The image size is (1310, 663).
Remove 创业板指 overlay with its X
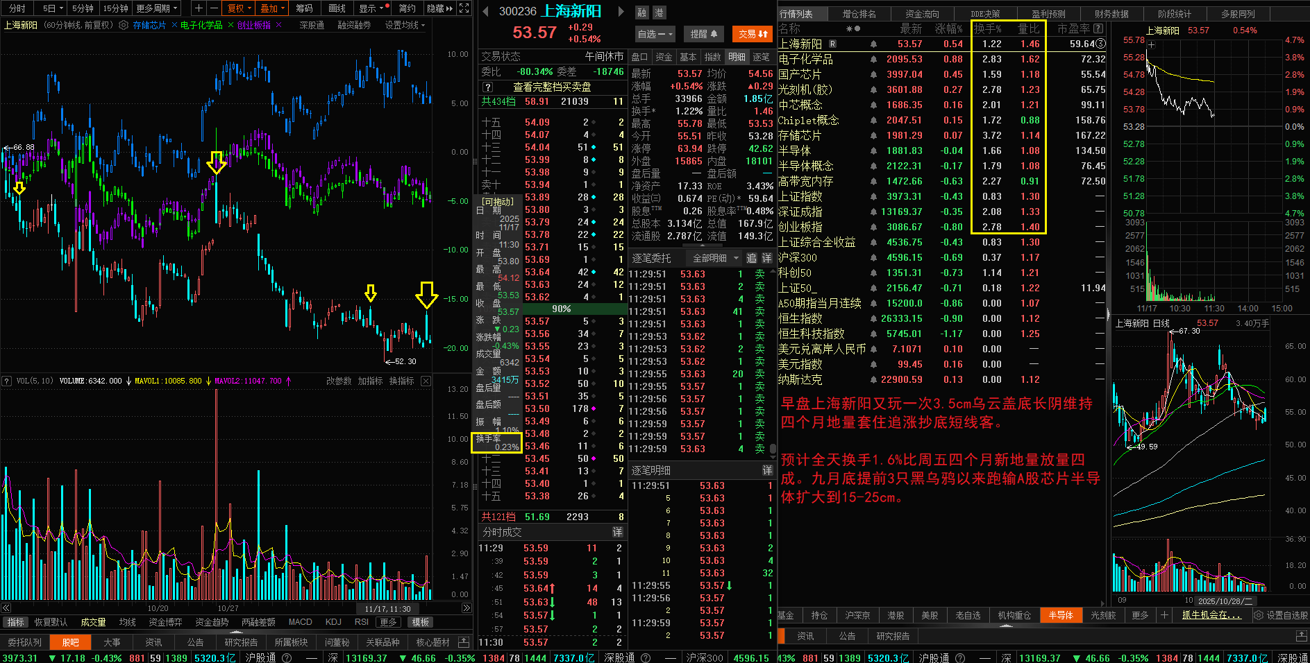[279, 25]
